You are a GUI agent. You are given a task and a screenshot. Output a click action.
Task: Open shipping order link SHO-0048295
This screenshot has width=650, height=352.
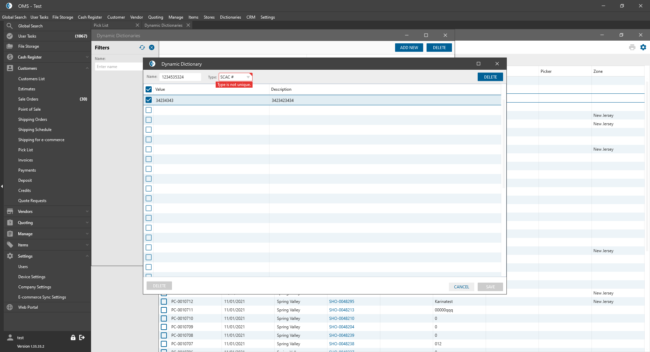click(342, 301)
